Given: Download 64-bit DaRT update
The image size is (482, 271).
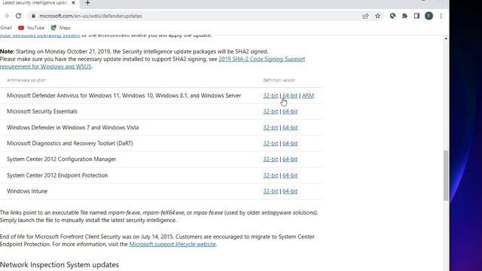Looking at the screenshot, I should click(x=290, y=143).
